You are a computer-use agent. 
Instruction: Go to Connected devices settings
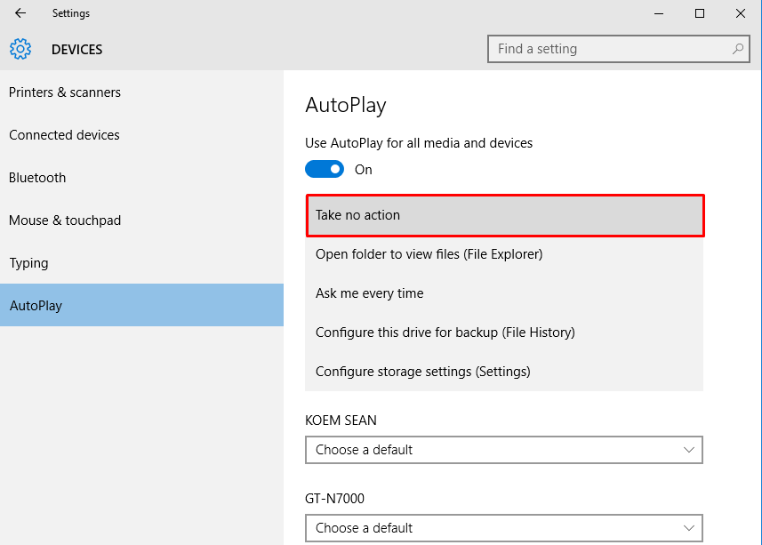point(63,134)
